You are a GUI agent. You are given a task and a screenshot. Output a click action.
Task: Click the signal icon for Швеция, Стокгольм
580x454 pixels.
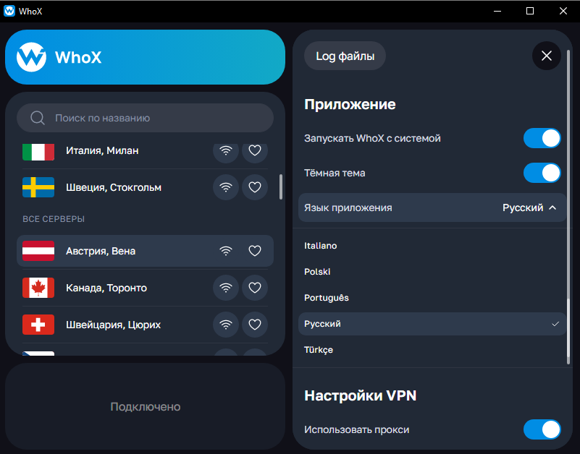pyautogui.click(x=226, y=187)
